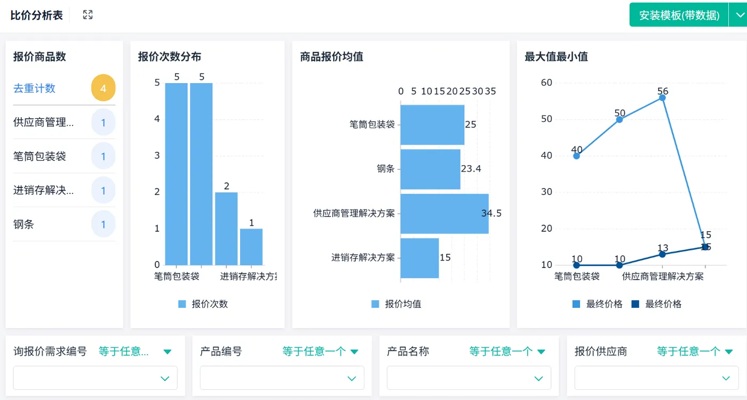The width and height of the screenshot is (747, 400).
Task: Toggle the 报价均值 legend swatch
Action: [375, 304]
